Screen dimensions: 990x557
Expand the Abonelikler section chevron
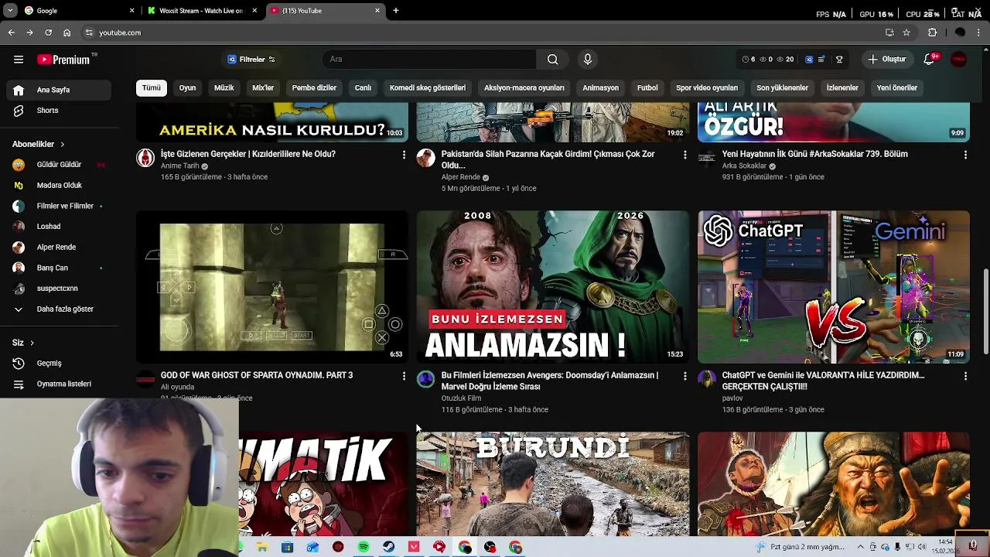(x=62, y=145)
